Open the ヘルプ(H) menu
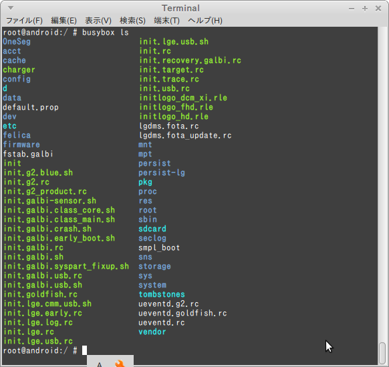 pos(205,20)
